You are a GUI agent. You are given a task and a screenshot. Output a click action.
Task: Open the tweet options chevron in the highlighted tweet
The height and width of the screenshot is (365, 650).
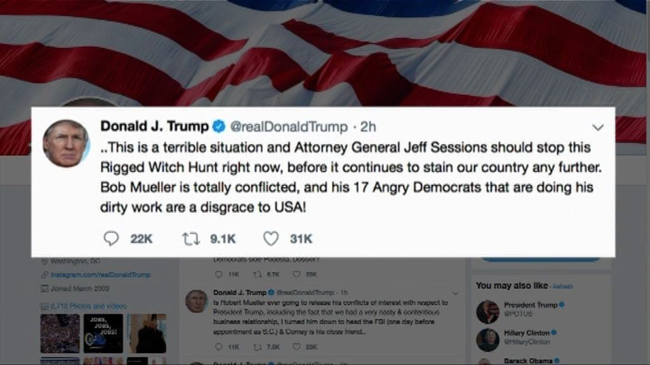coord(597,127)
